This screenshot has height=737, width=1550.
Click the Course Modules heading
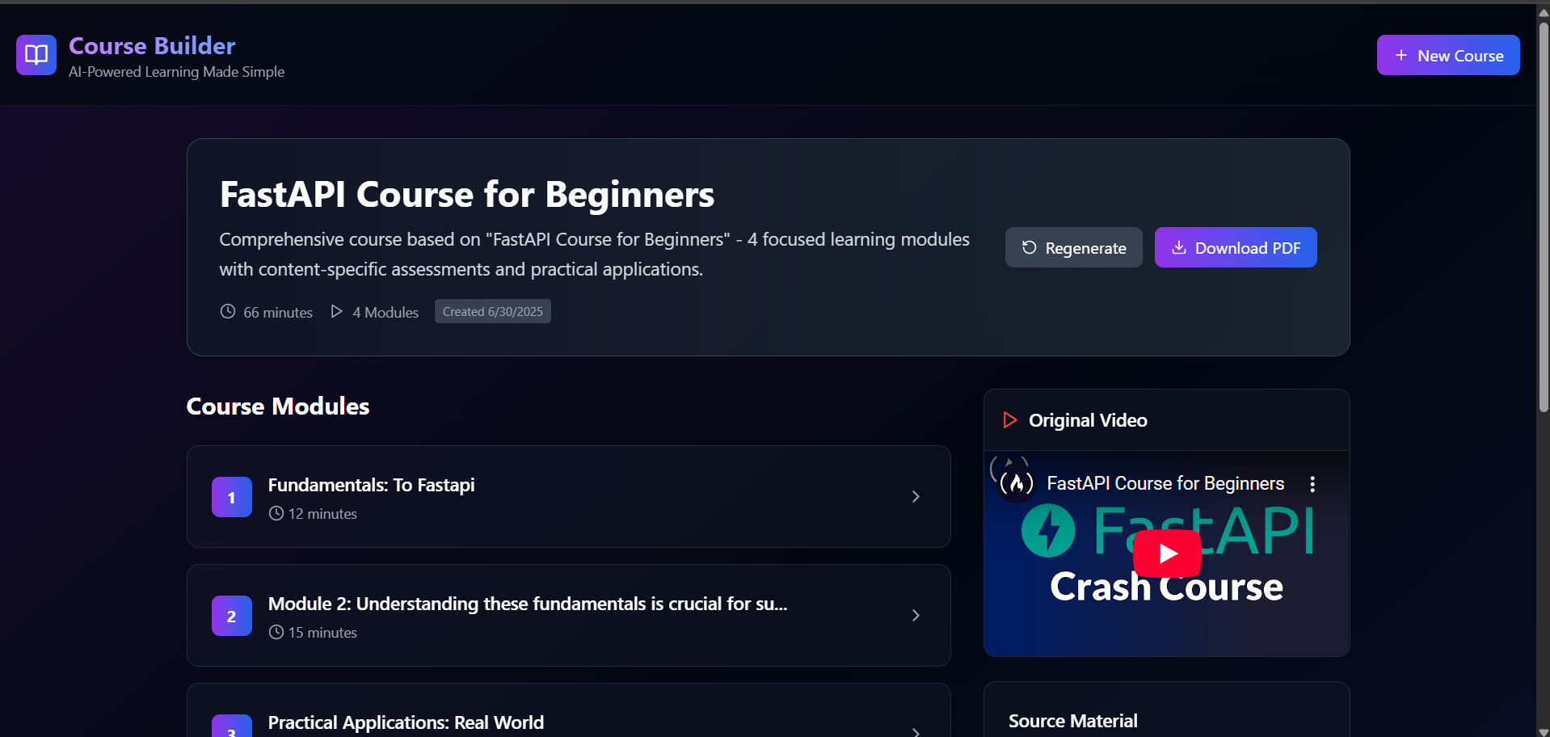pos(278,406)
